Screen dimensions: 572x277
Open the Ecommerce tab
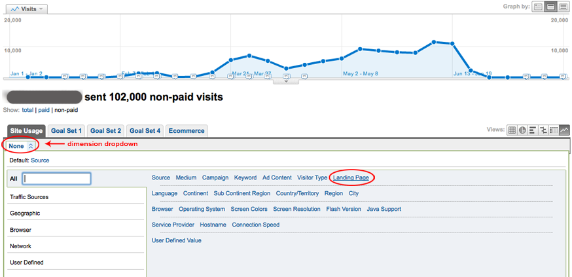pyautogui.click(x=187, y=131)
